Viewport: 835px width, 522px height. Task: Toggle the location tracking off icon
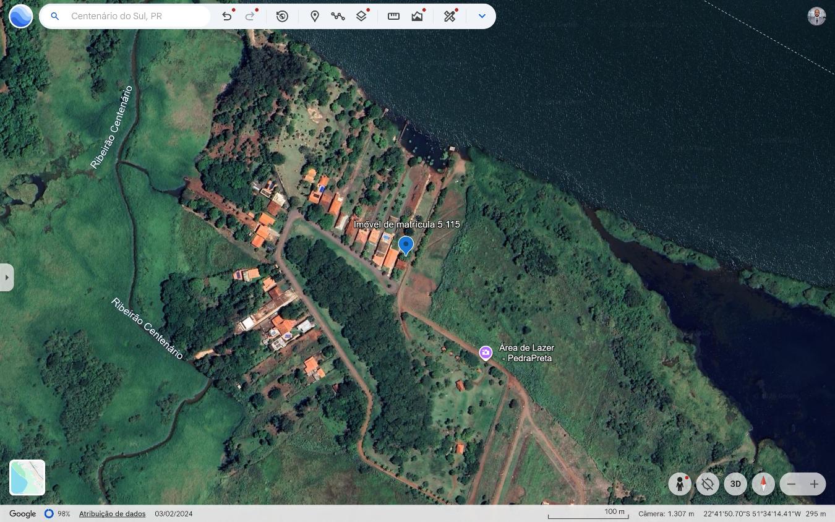pos(708,484)
